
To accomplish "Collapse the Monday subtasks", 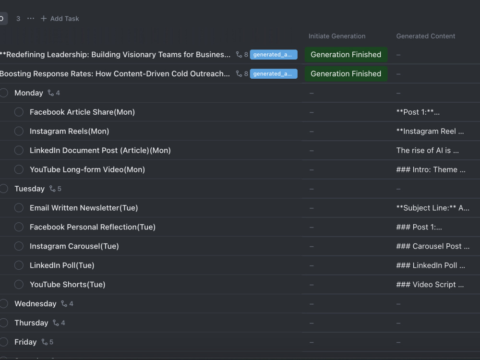I will click(51, 93).
